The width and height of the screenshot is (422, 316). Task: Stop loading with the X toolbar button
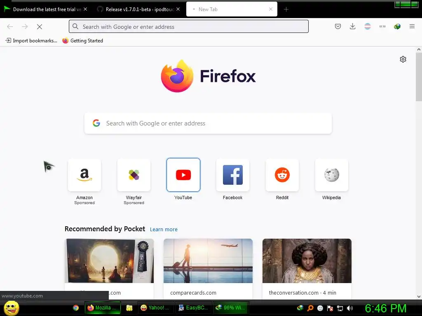coord(40,27)
